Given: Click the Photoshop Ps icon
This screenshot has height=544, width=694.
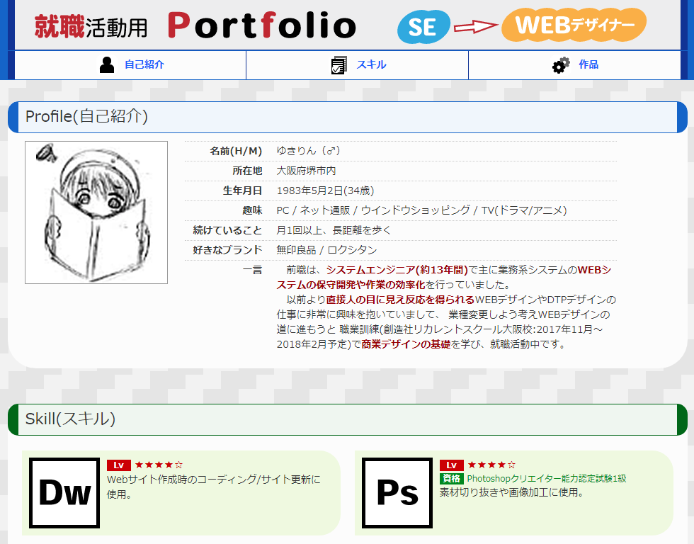Looking at the screenshot, I should tap(397, 493).
